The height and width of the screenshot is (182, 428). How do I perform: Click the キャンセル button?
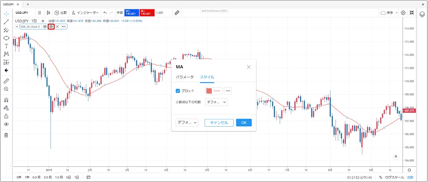[219, 123]
